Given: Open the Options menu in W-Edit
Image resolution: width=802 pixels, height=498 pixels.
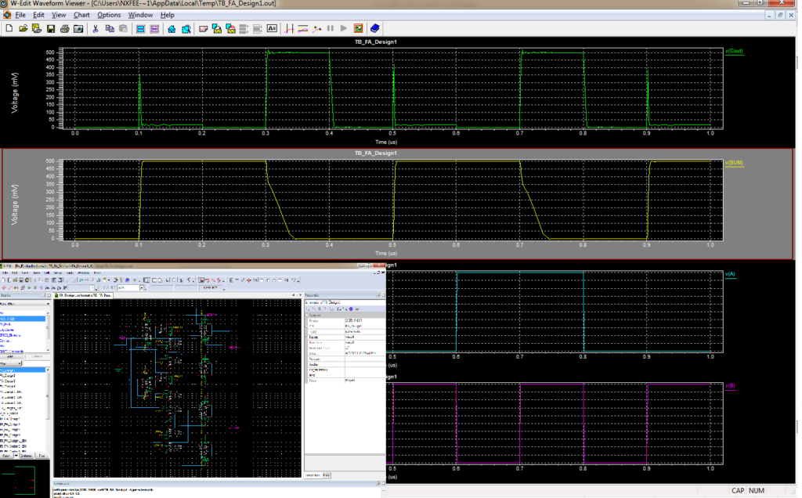Looking at the screenshot, I should (x=109, y=14).
